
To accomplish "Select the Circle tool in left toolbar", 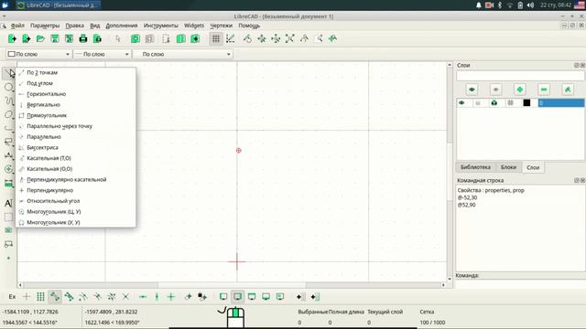I will (x=8, y=88).
